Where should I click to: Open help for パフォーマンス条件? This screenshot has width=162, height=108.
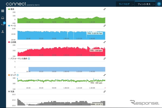click(29, 59)
